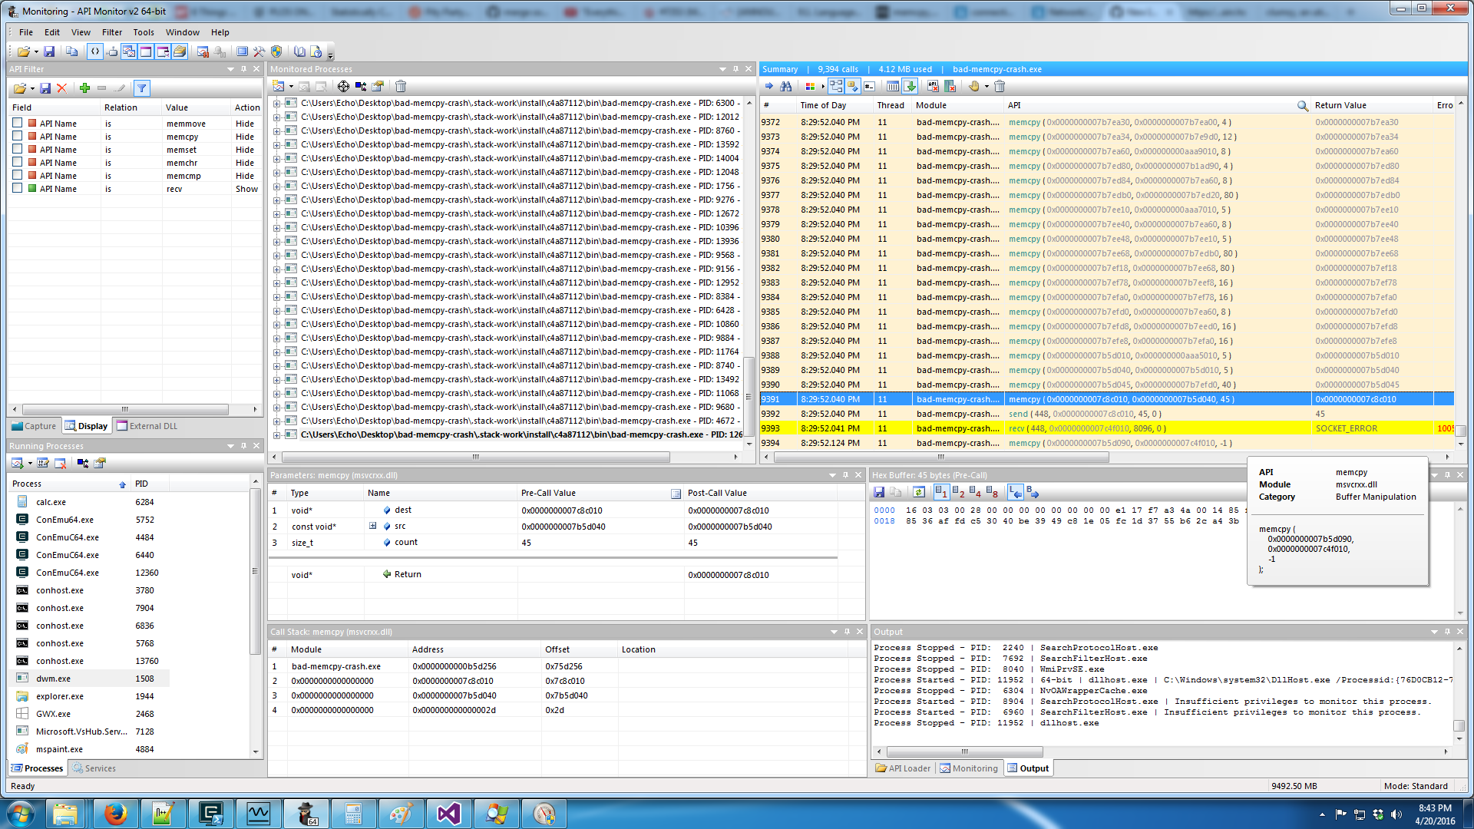Check the recv filter checkbox
Viewport: 1474px width, 829px height.
click(x=17, y=188)
